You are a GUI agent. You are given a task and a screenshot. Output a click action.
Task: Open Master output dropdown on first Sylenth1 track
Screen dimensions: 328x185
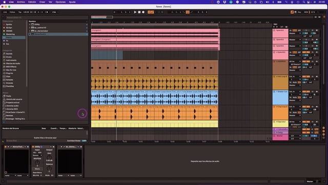pyautogui.click(x=295, y=33)
